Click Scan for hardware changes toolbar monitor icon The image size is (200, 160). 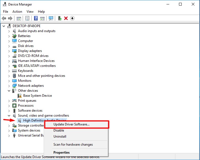(x=51, y=18)
